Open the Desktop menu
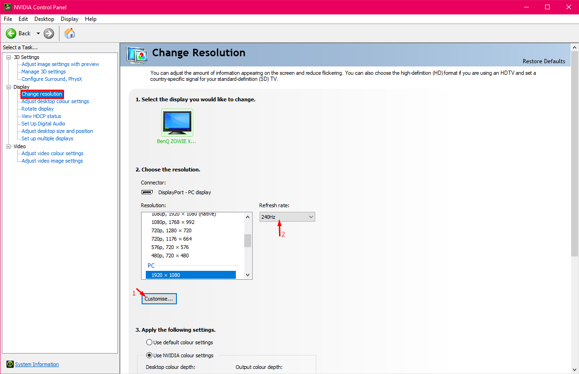Viewport: 579px width, 374px height. pos(44,19)
